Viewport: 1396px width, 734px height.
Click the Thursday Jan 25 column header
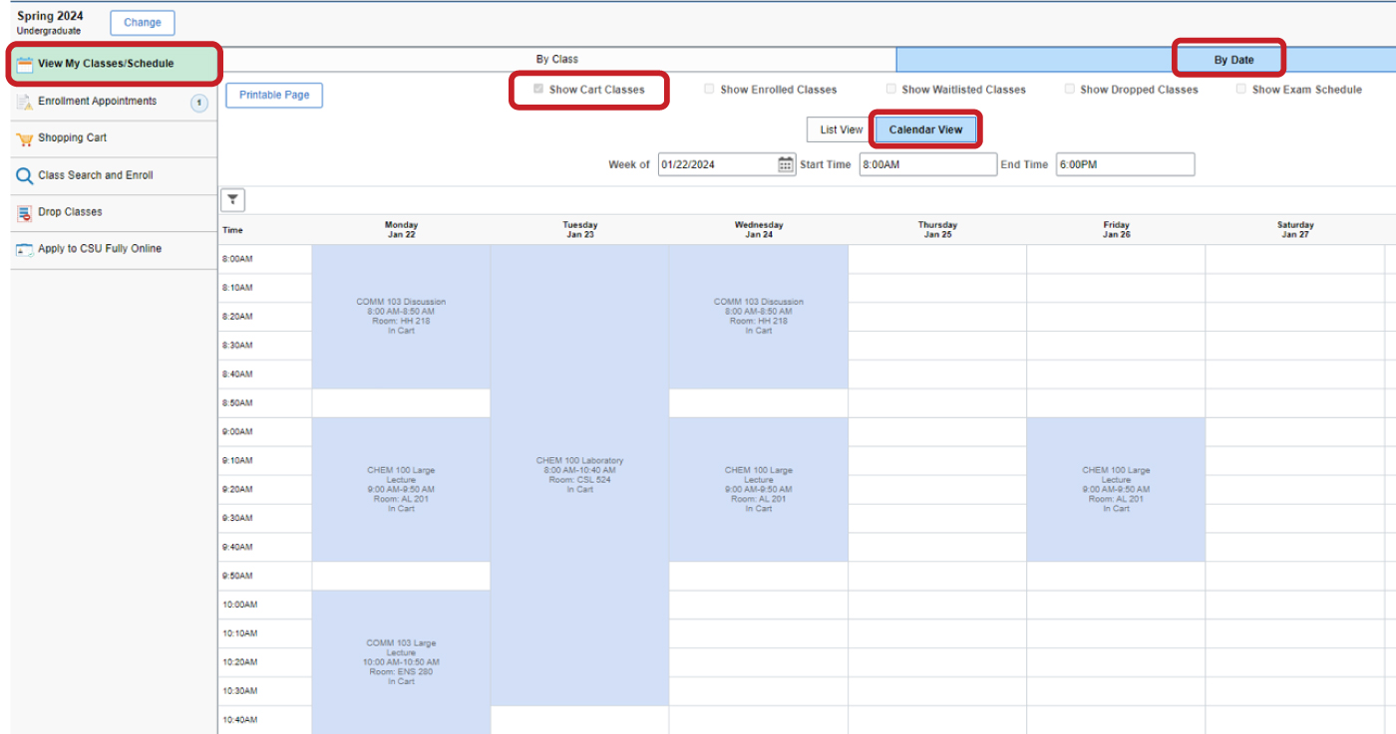[937, 230]
